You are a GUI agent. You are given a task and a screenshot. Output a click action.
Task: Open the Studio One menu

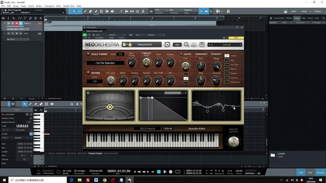(69, 6)
